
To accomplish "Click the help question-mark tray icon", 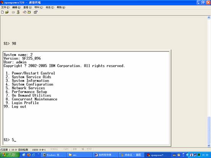I will pyautogui.click(x=179, y=155).
